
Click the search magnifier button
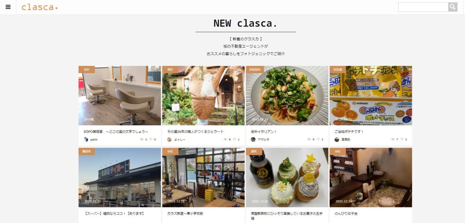tap(453, 7)
